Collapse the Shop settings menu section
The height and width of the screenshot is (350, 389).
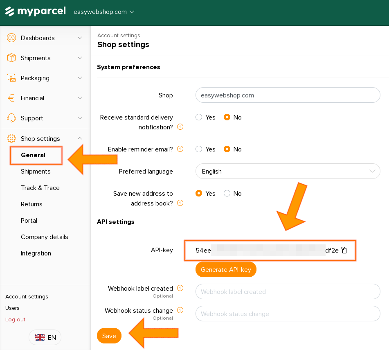80,138
